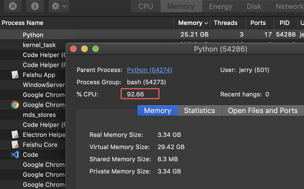Click the gear actions icon in the toolbar
Screen dimensions: 304x189
pos(55,6)
